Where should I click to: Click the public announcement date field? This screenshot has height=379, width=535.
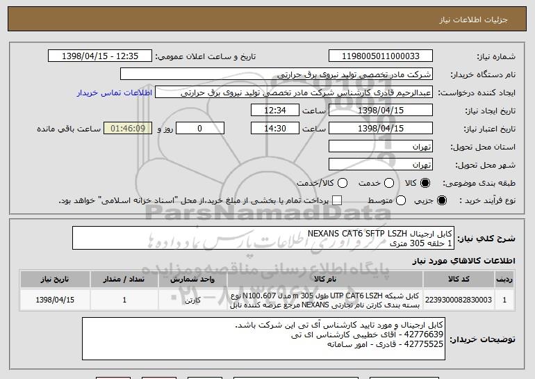point(100,56)
